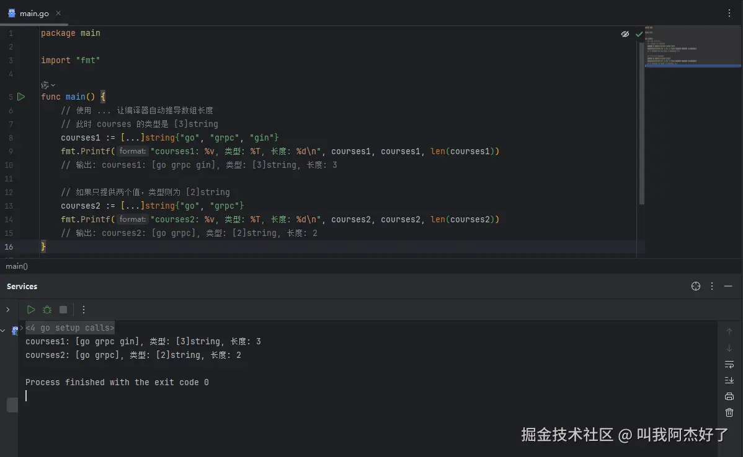Toggle reader mode eye icon

pos(625,34)
